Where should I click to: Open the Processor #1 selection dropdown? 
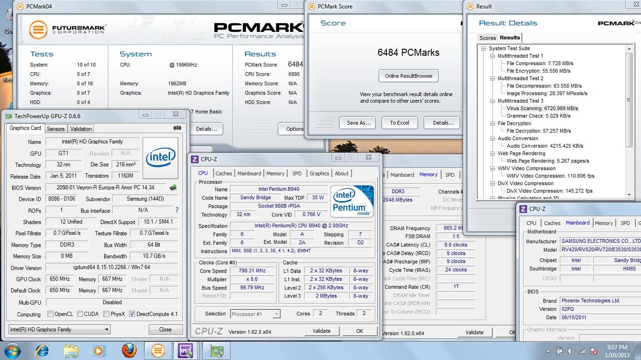pyautogui.click(x=255, y=314)
